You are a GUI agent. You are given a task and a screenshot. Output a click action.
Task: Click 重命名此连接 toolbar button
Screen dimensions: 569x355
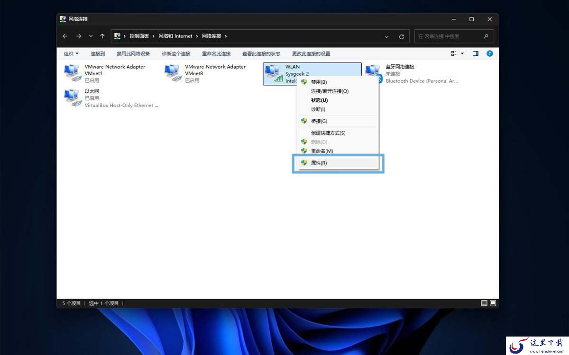tap(216, 53)
